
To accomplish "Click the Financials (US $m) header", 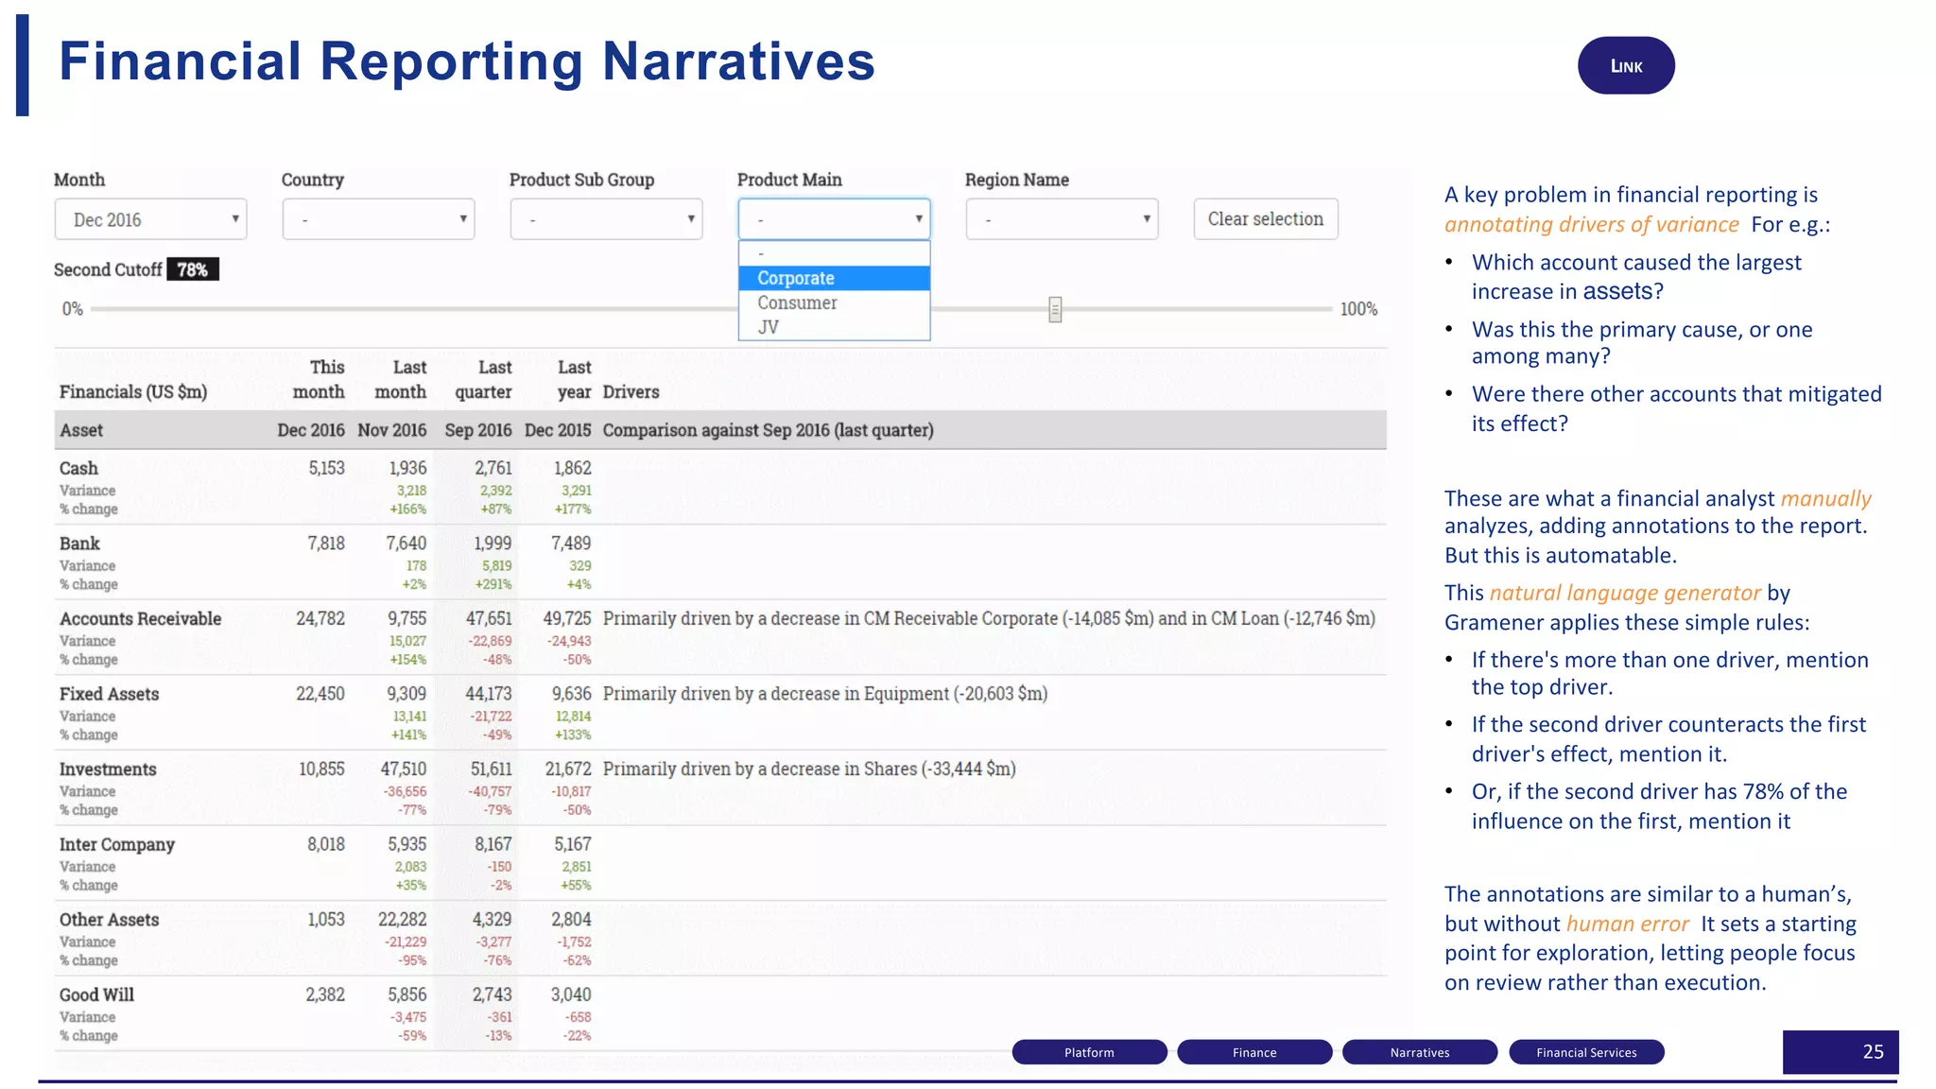I will [x=133, y=391].
